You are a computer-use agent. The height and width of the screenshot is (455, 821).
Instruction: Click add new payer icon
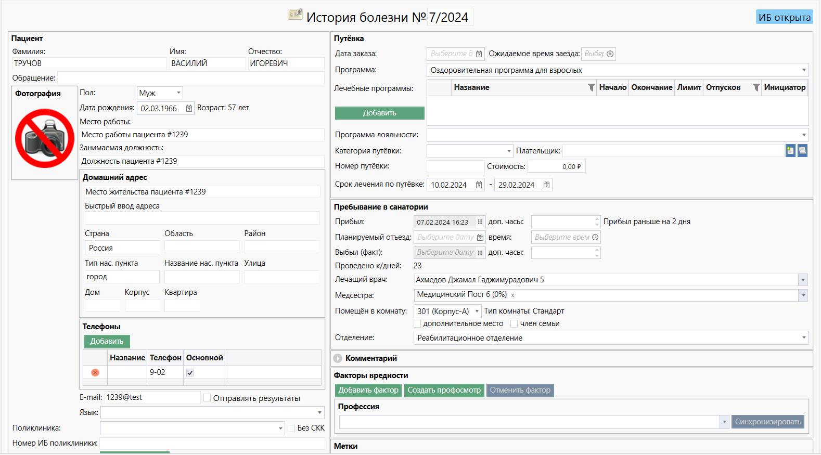790,151
